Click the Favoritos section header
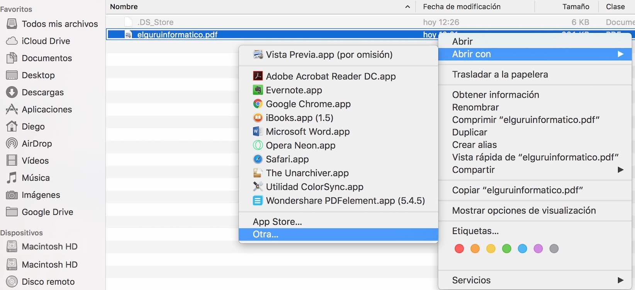The image size is (635, 290). coord(16,9)
